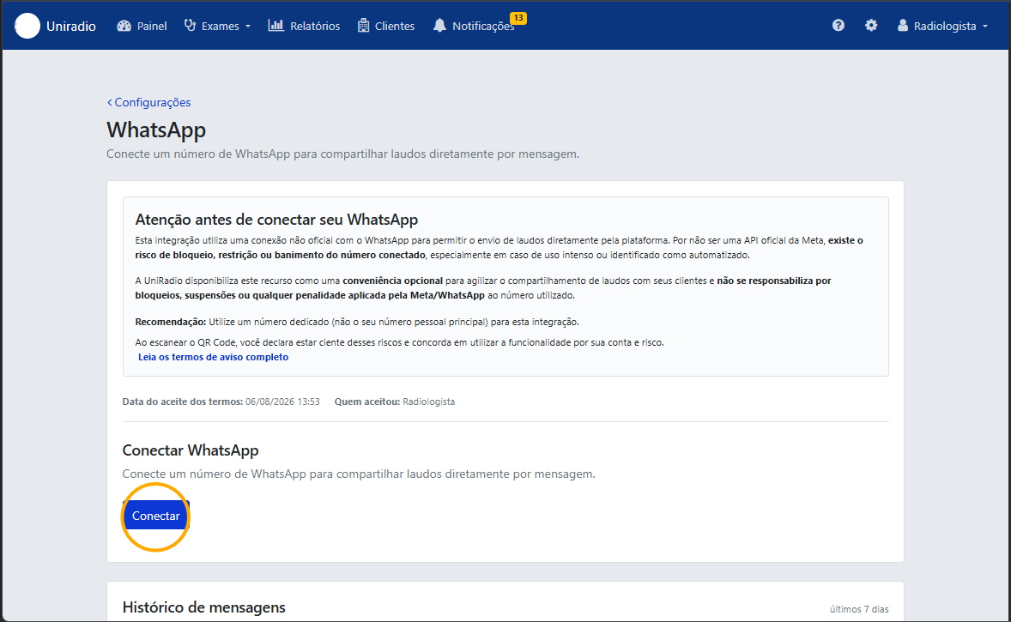Screen dimensions: 1011x622
Task: Click 'Atenção antes de conectar seu WhatsApp' heading
Action: tap(276, 219)
